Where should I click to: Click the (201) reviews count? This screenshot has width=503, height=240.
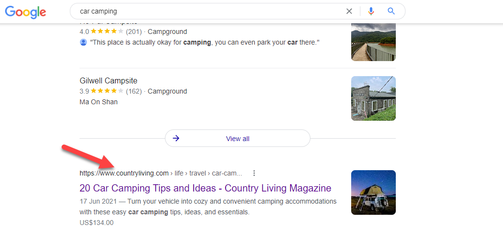(x=134, y=32)
